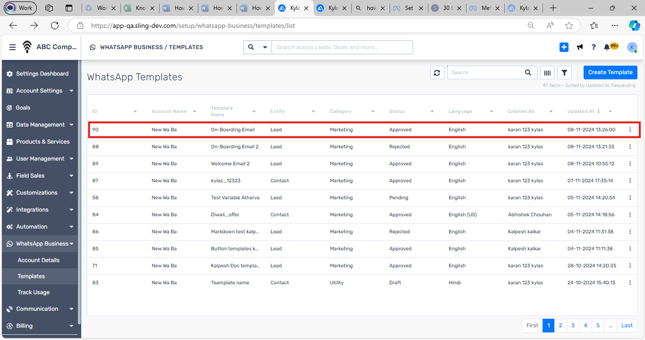This screenshot has width=645, height=340.
Task: Sort by Updated At column header
Action: point(581,111)
